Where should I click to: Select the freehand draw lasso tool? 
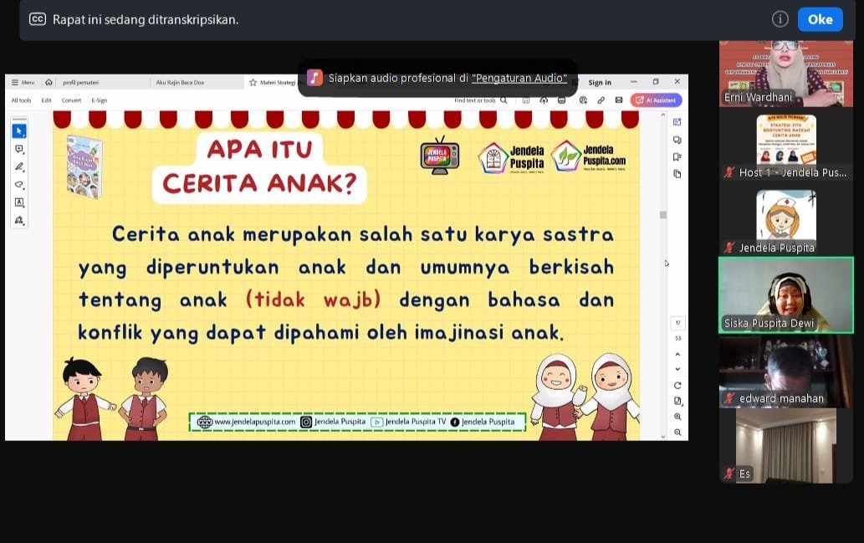[x=19, y=185]
